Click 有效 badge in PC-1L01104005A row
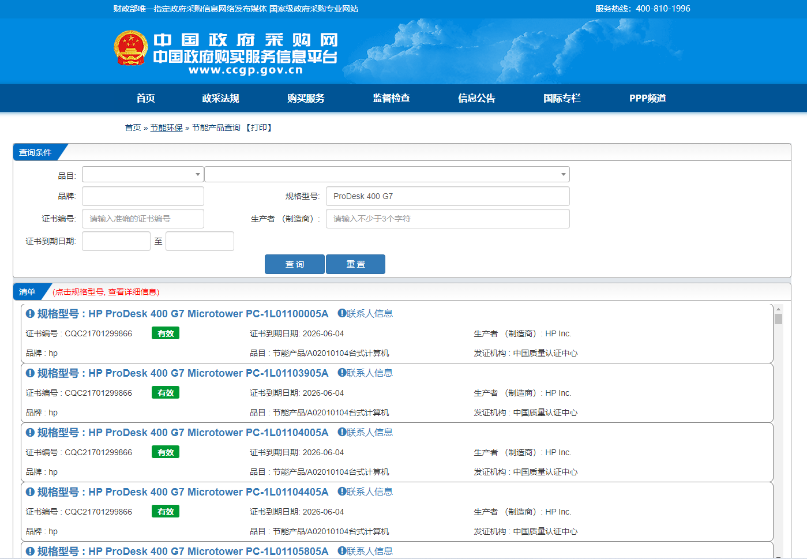 (166, 452)
